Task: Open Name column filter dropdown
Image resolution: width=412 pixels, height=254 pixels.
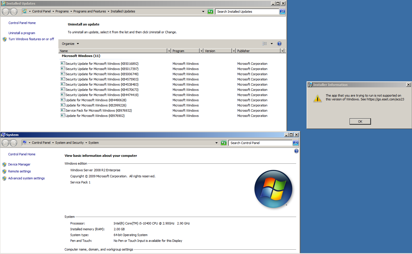Action: (x=169, y=51)
